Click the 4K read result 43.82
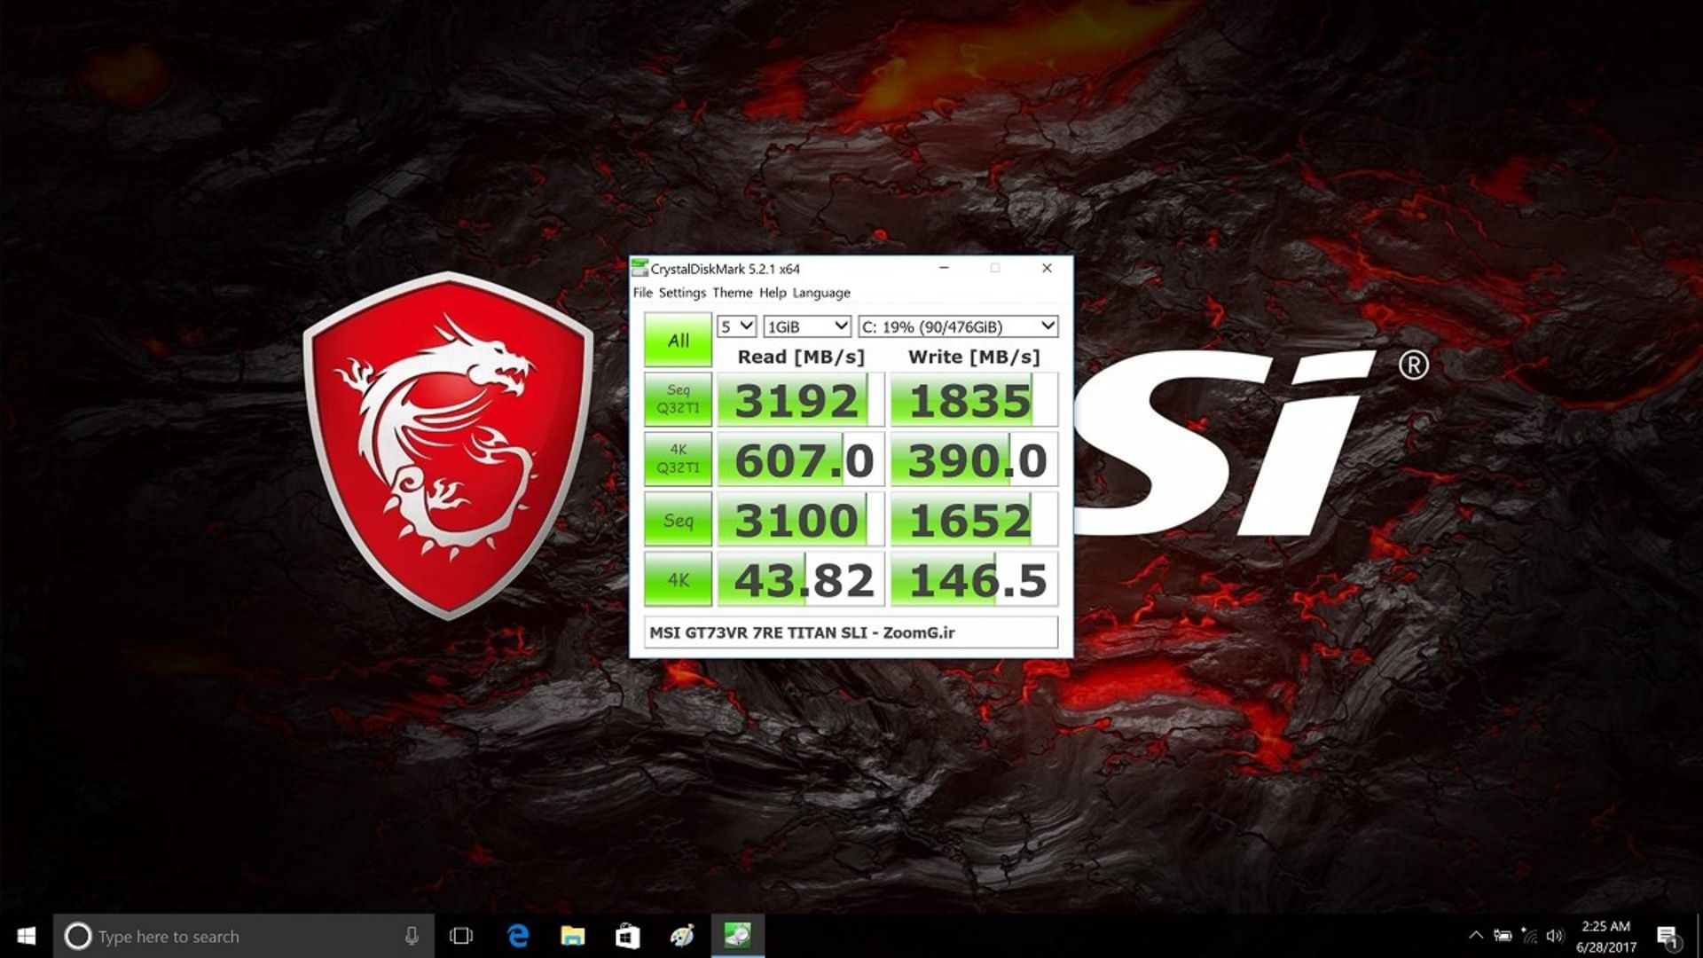 click(800, 580)
